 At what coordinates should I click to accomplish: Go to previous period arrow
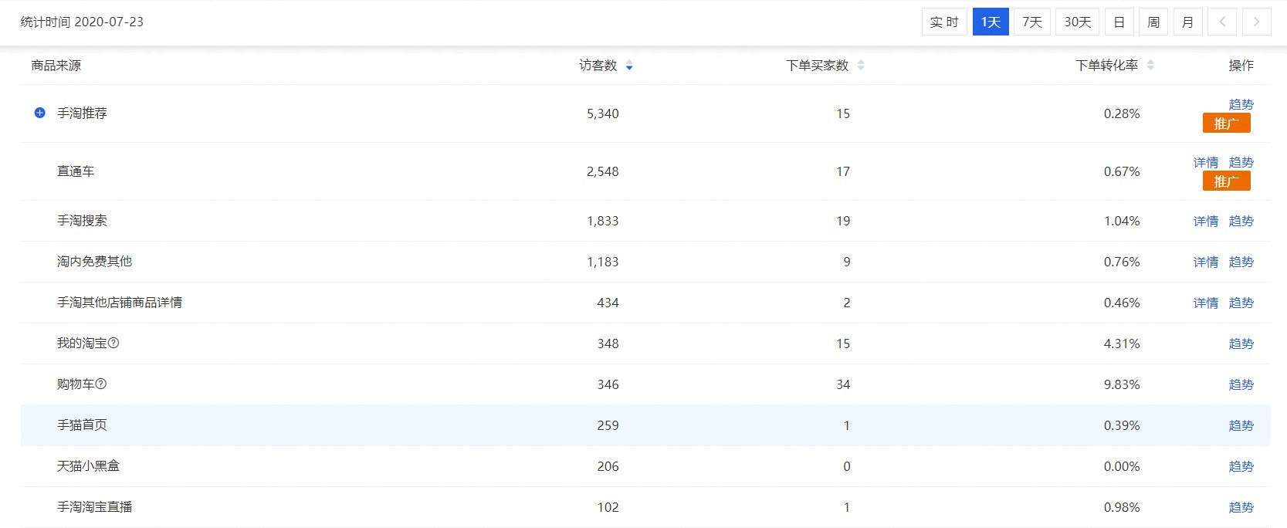click(x=1222, y=22)
